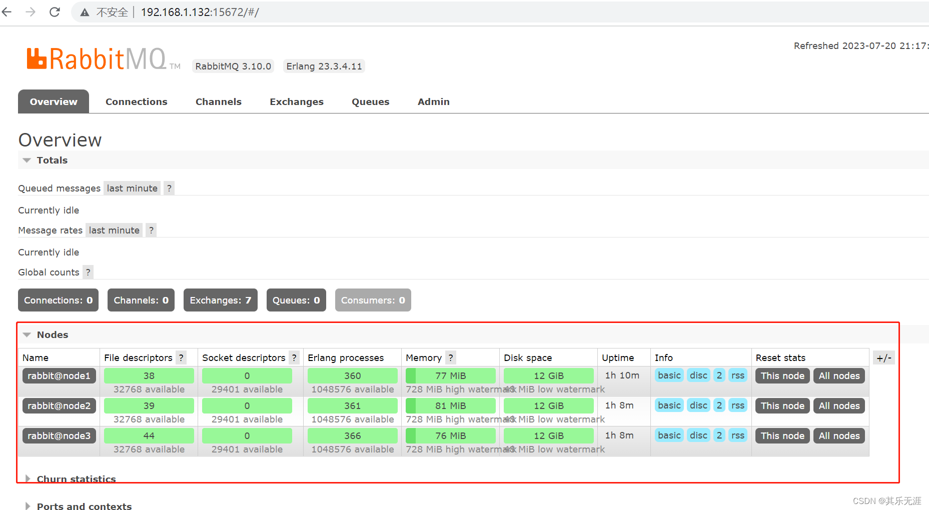929x510 pixels.
Task: Click the Queues: 0 button
Action: [x=296, y=300]
